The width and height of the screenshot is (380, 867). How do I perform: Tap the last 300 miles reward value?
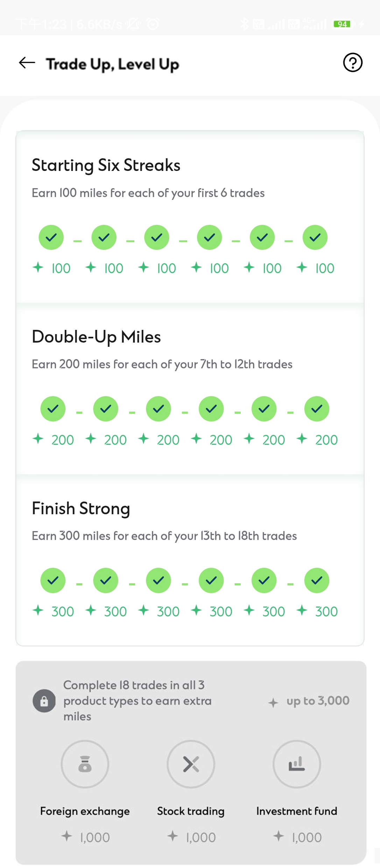click(x=326, y=612)
